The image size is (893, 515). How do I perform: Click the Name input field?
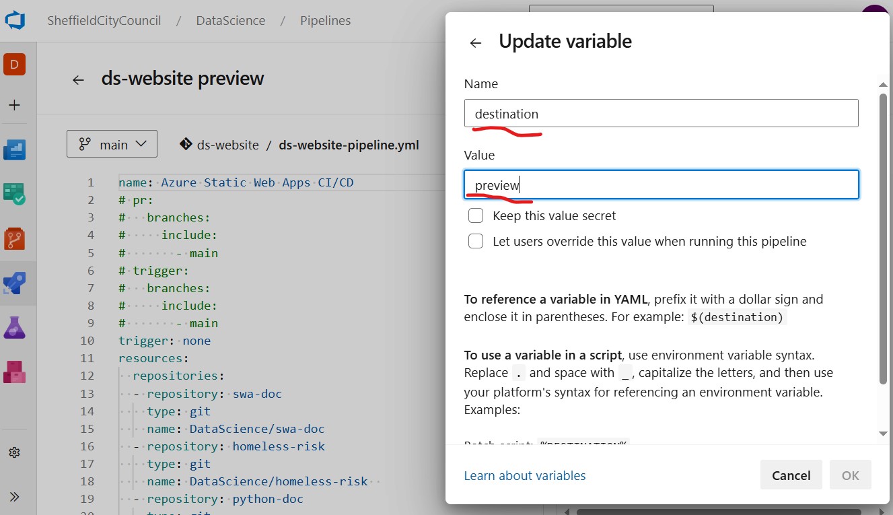(x=662, y=113)
